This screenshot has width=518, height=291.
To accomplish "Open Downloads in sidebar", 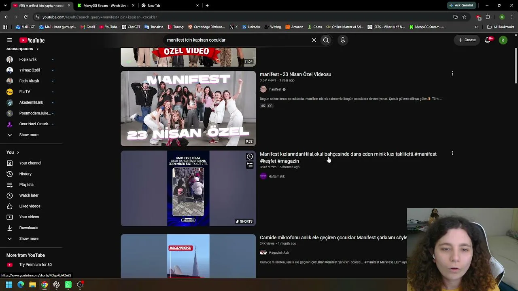I will pyautogui.click(x=29, y=228).
